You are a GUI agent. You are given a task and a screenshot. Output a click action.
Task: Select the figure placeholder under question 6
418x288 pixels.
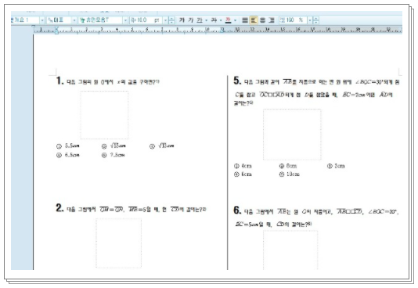[x=290, y=250]
